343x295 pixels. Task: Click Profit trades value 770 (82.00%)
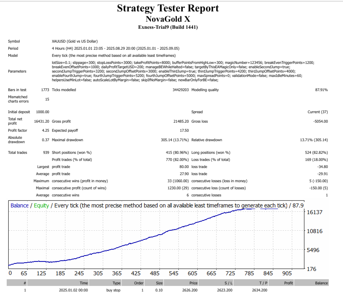point(177,160)
